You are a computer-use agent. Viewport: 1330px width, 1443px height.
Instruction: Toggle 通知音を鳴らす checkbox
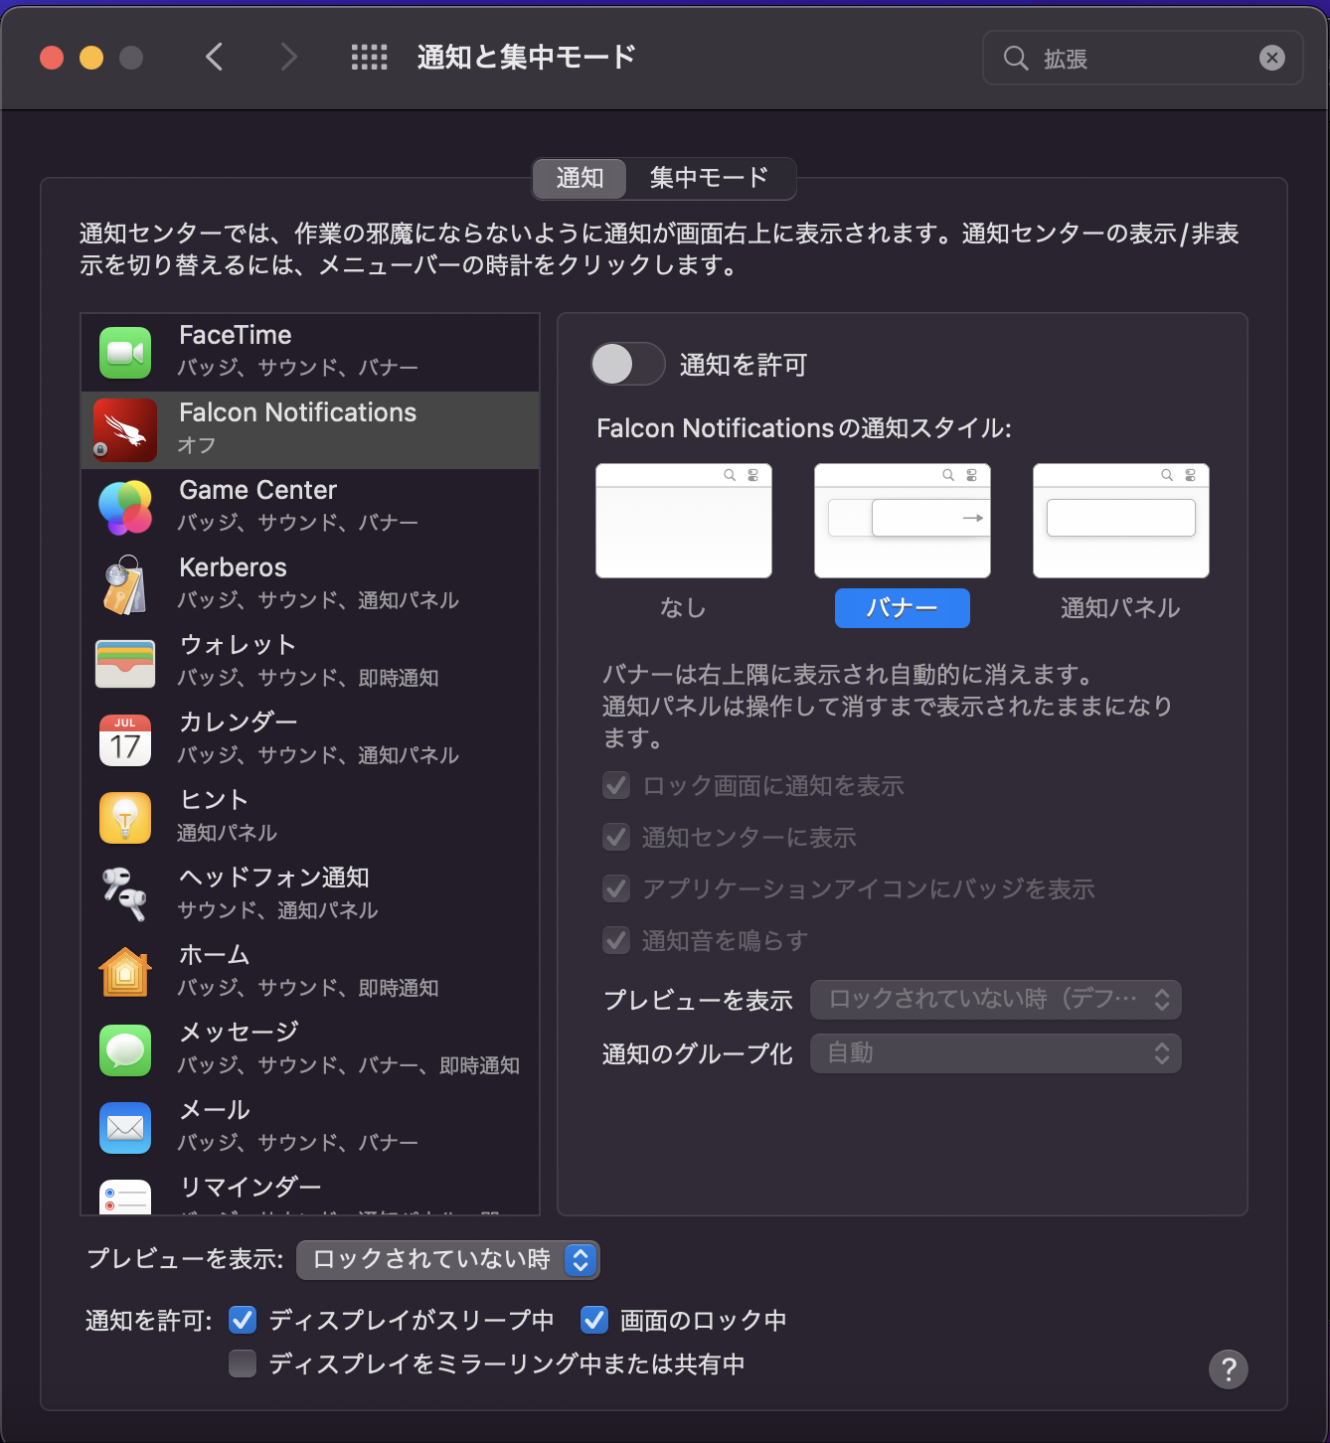click(x=616, y=941)
